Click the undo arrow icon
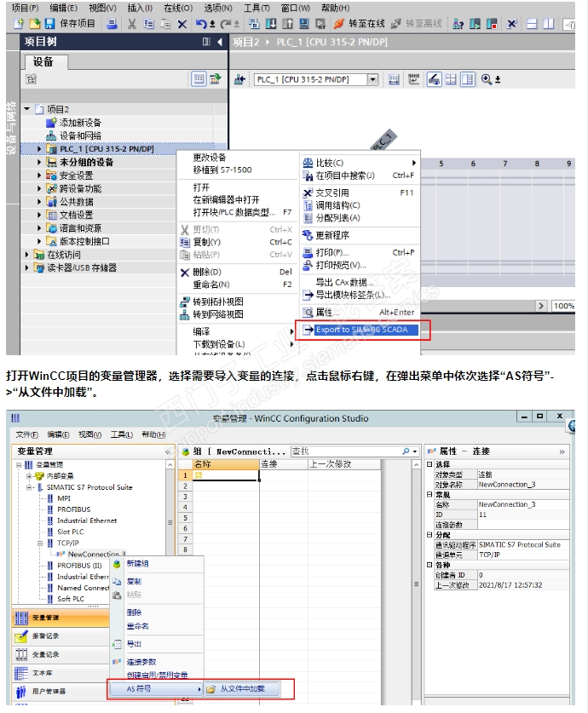The height and width of the screenshot is (713, 588). tap(200, 24)
